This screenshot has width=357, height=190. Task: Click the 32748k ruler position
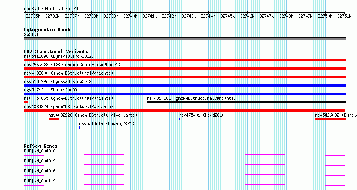tap(286, 16)
